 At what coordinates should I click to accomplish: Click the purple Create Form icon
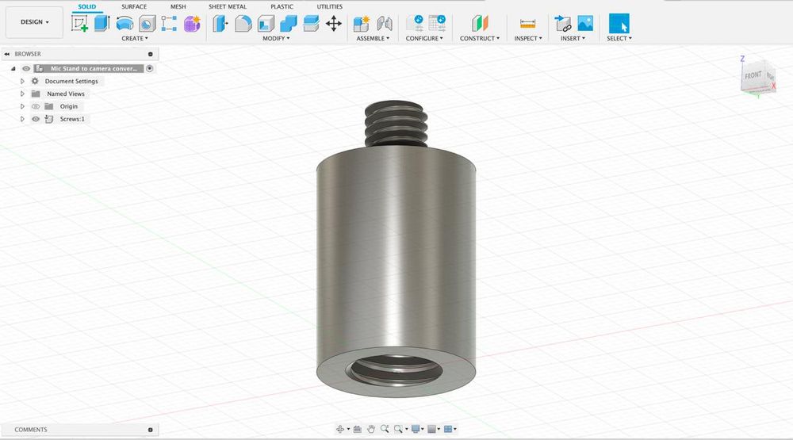pyautogui.click(x=192, y=24)
